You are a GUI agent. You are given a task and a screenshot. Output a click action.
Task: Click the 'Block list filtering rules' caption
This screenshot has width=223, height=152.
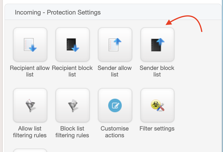[72, 132]
